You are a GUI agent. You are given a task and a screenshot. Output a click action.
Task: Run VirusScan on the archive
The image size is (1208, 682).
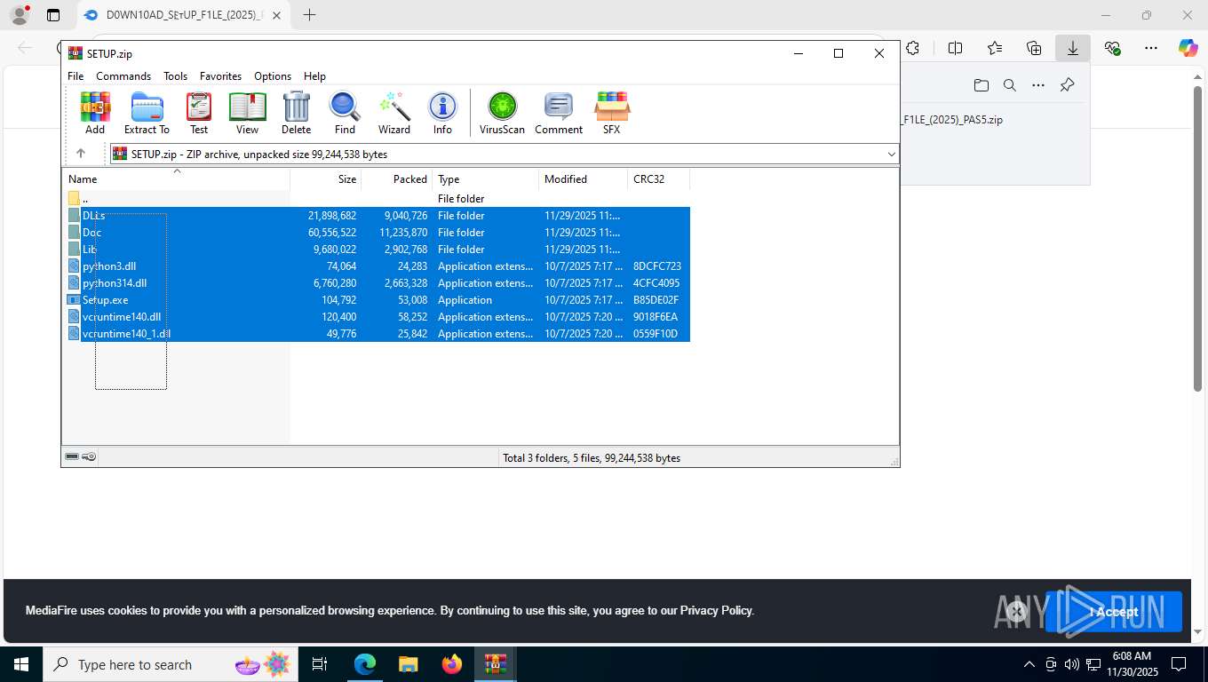[502, 113]
